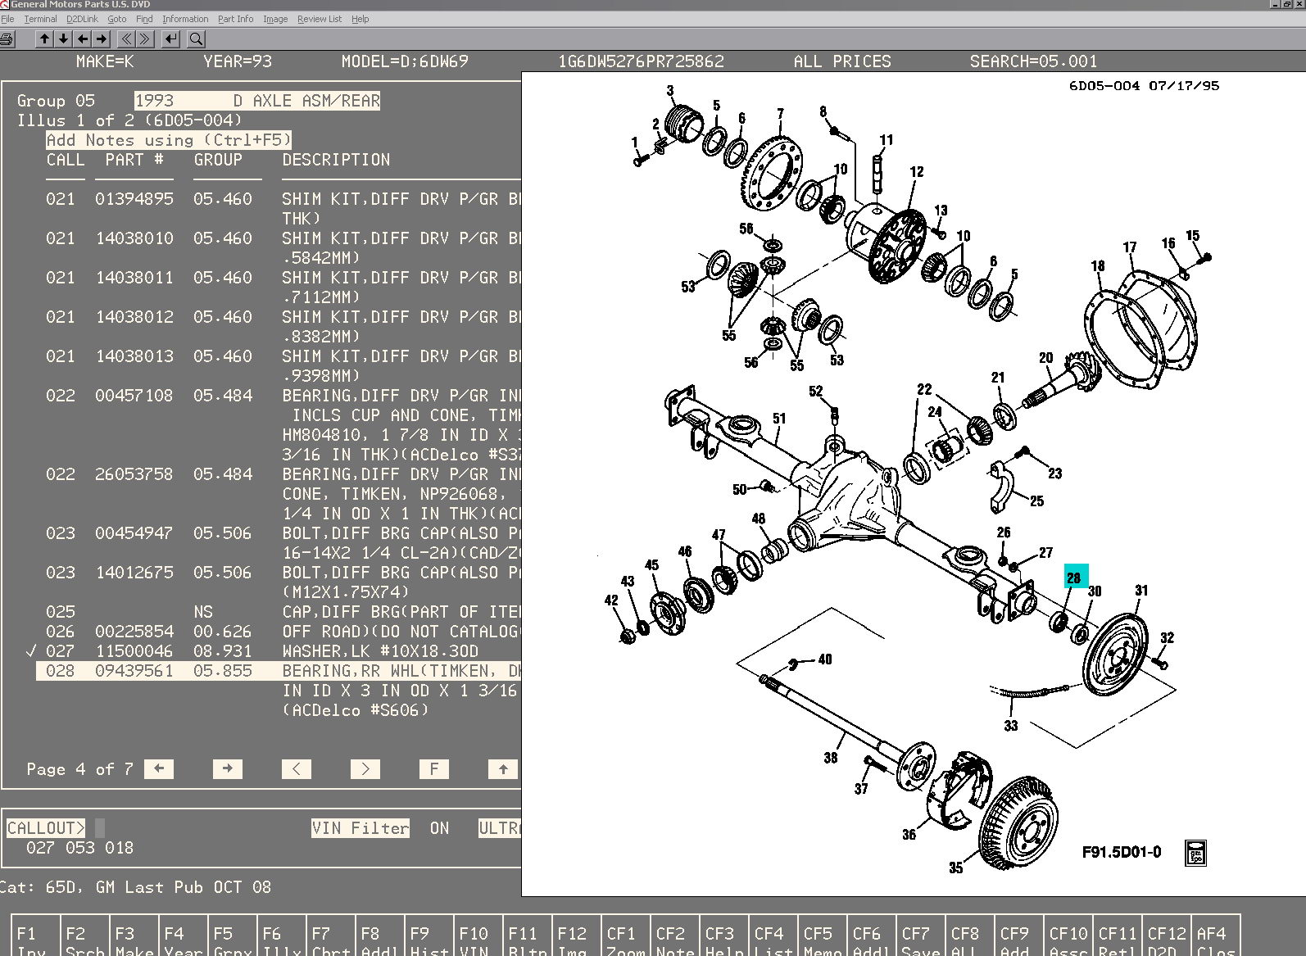Click the printer icon in toolbar
The width and height of the screenshot is (1306, 956).
(7, 39)
